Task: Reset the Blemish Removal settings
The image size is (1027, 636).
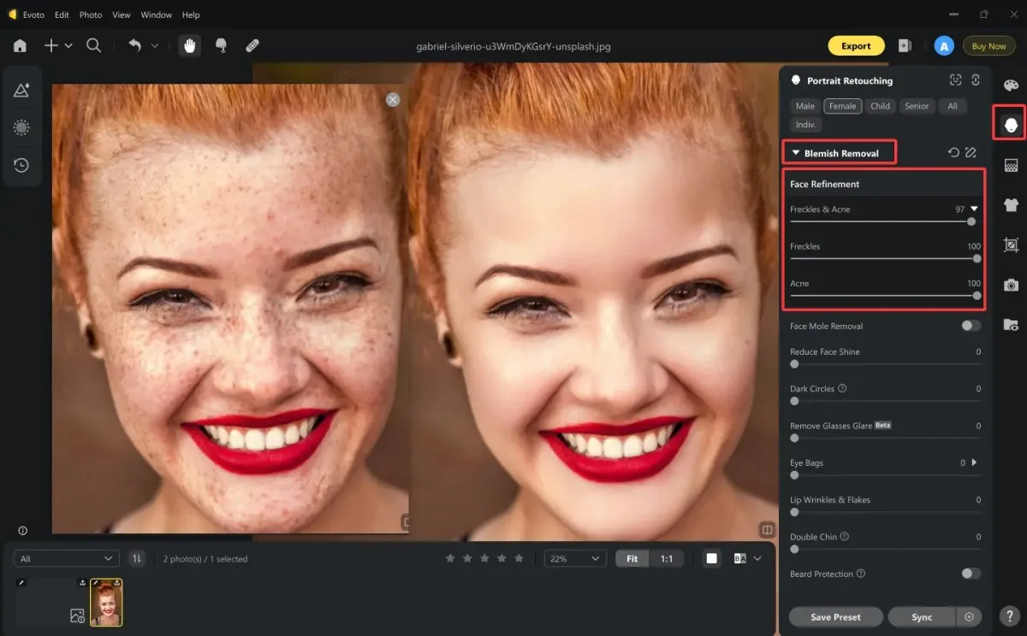Action: point(953,153)
